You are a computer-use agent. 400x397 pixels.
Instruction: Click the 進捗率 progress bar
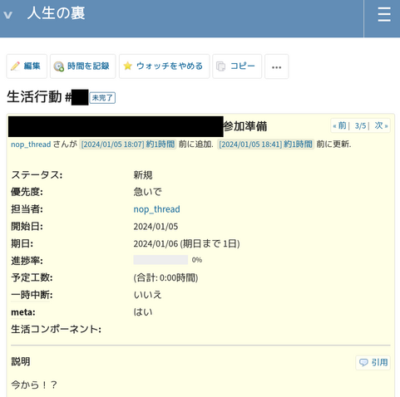pos(160,260)
